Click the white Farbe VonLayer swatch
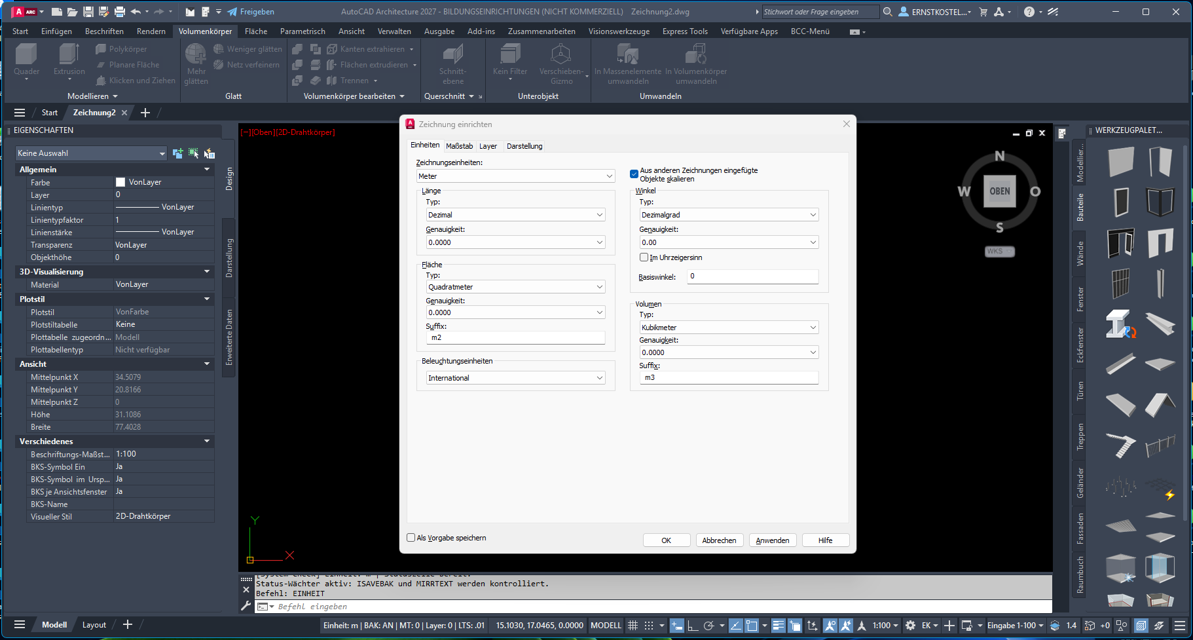 click(120, 182)
